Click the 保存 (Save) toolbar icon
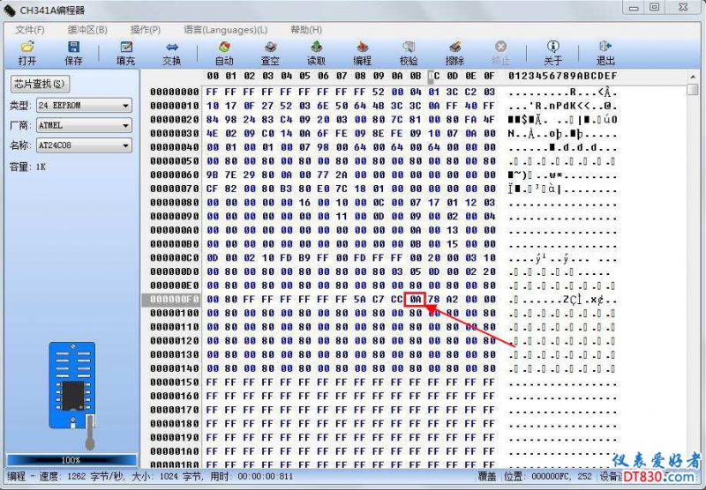 pyautogui.click(x=74, y=52)
